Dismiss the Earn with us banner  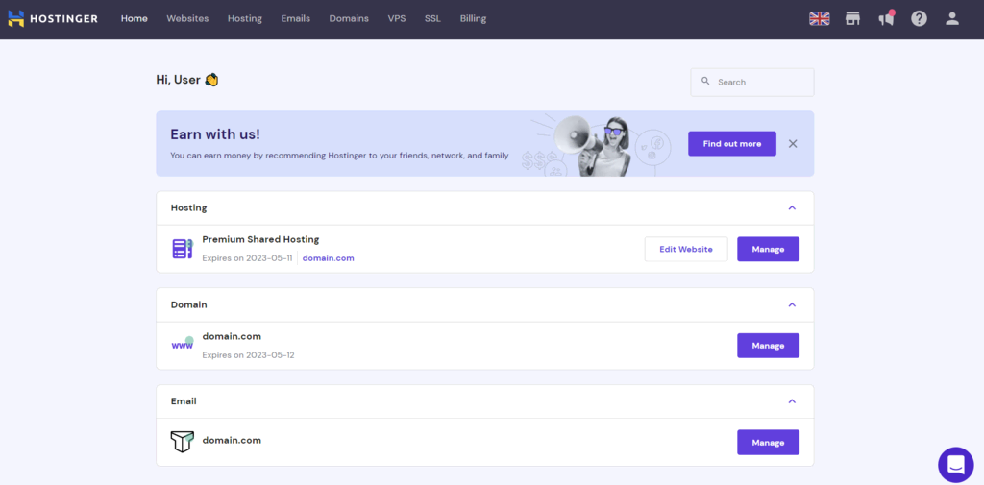pyautogui.click(x=793, y=144)
